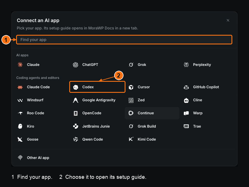Close the Connect an AI app dialog

(228, 20)
